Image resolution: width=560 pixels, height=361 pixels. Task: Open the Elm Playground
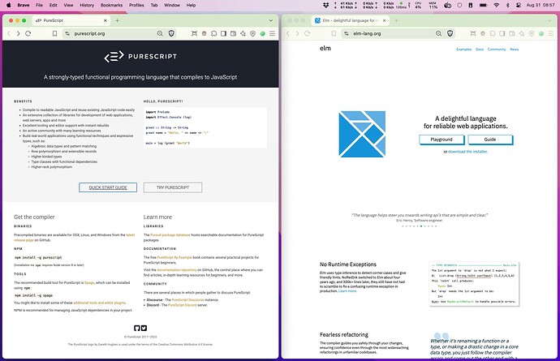tap(442, 140)
